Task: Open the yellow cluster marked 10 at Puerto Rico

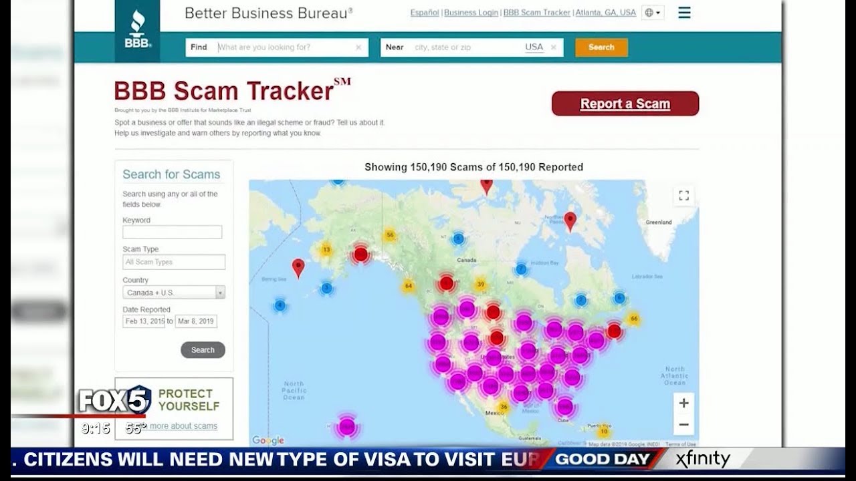Action: [604, 431]
